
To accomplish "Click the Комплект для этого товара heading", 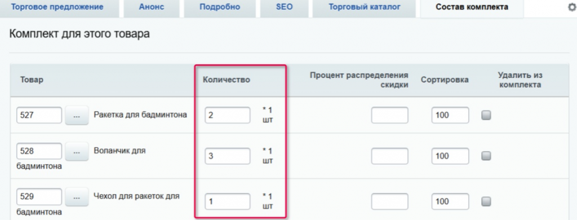I will tap(79, 34).
